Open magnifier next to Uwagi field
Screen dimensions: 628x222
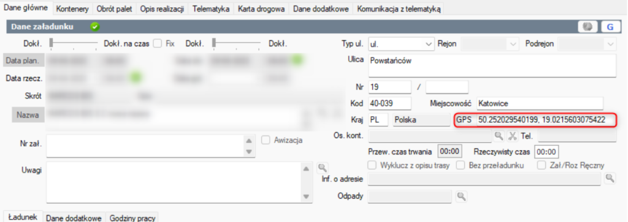point(323,168)
